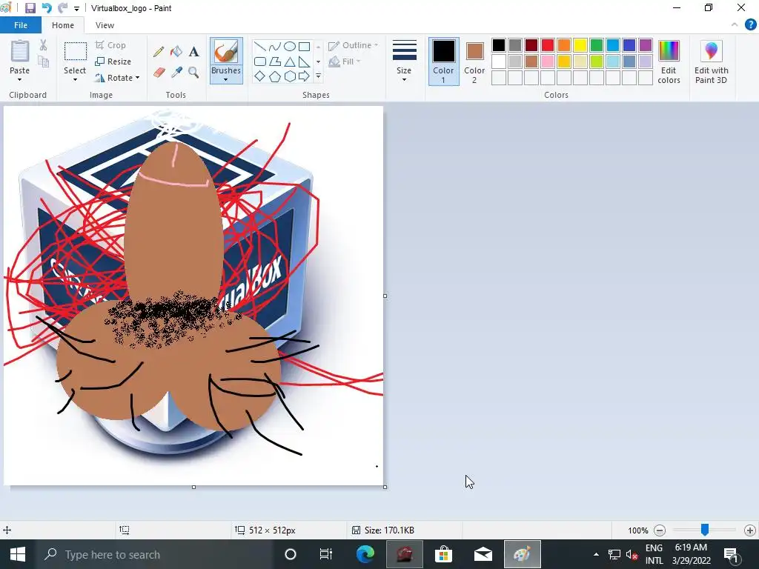Choose the Curve shape
The width and height of the screenshot is (759, 569).
(x=274, y=47)
